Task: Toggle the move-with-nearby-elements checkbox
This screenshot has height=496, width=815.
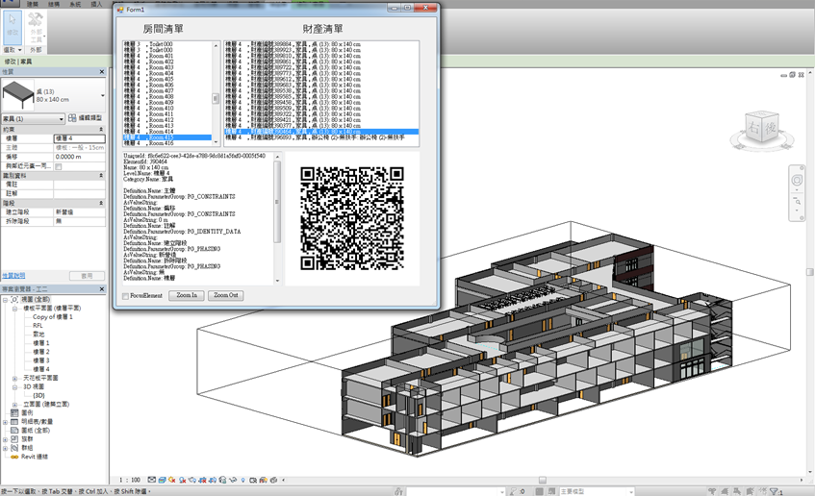Action: pyautogui.click(x=58, y=166)
